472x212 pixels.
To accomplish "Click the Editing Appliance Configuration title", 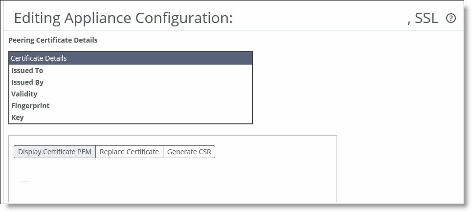I will click(123, 18).
